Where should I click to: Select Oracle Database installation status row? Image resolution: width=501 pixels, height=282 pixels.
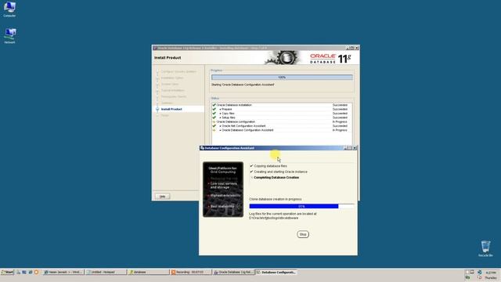[x=282, y=105]
